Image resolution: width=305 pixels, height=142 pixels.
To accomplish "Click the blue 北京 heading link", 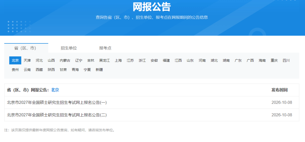I will point(55,90).
